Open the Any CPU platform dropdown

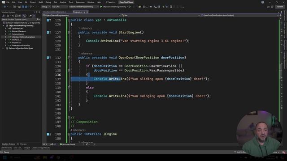coord(60,7)
